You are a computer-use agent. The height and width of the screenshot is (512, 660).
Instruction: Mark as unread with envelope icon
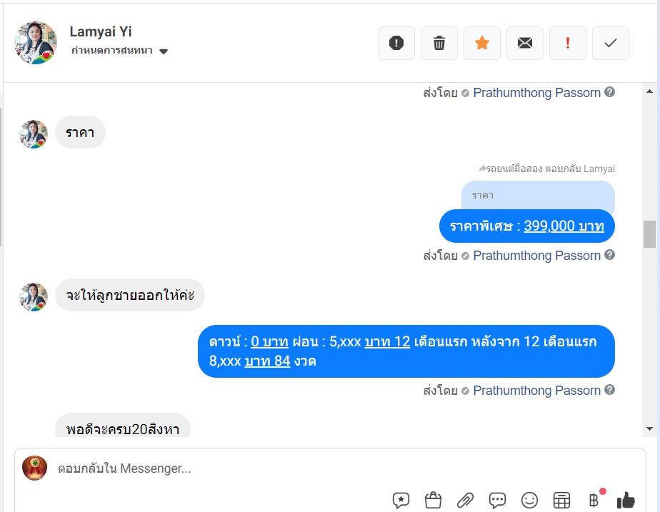coord(524,43)
